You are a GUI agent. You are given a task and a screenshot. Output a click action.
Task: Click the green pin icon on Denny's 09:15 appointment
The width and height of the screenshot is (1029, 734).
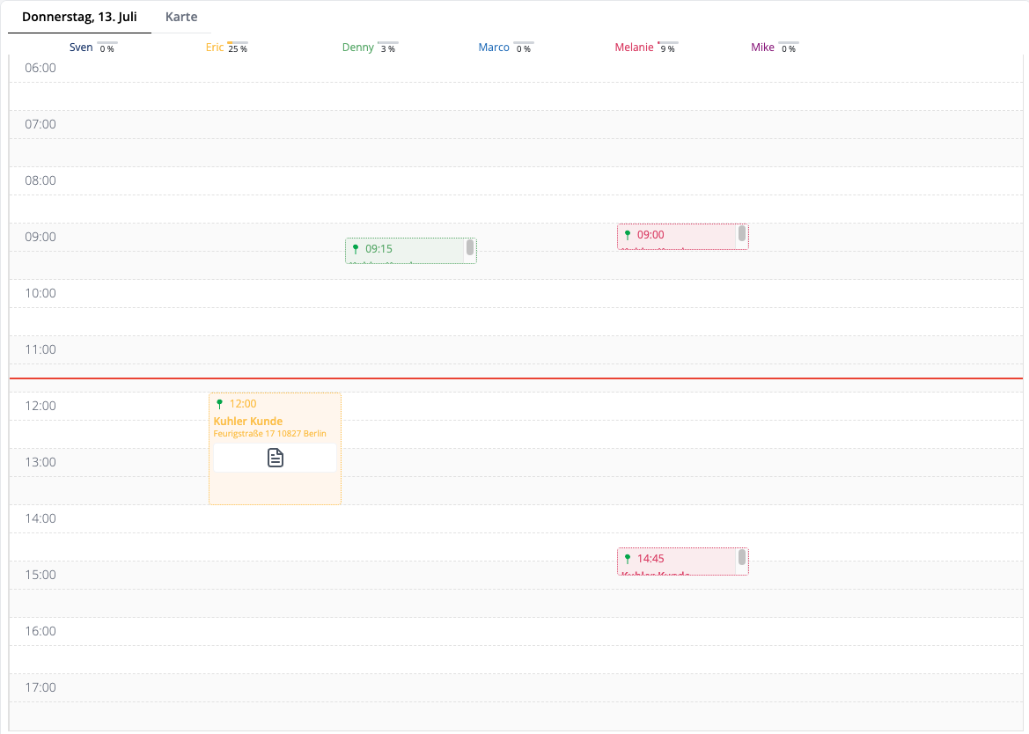coord(357,248)
